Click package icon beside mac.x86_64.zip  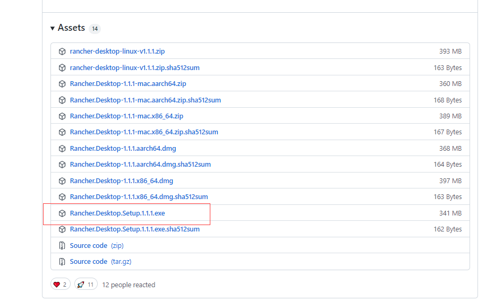click(62, 116)
